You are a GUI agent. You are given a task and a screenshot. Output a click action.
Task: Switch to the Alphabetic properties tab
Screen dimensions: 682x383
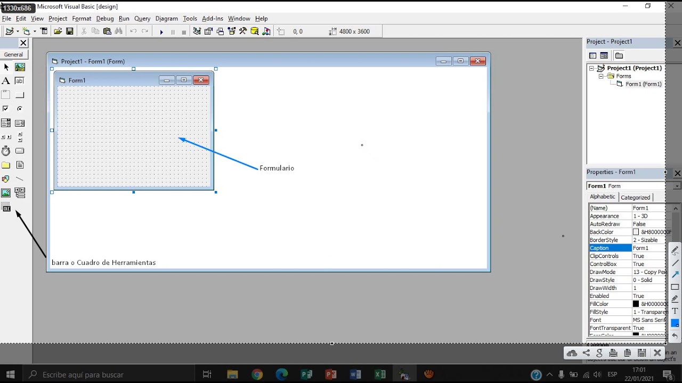[603, 197]
